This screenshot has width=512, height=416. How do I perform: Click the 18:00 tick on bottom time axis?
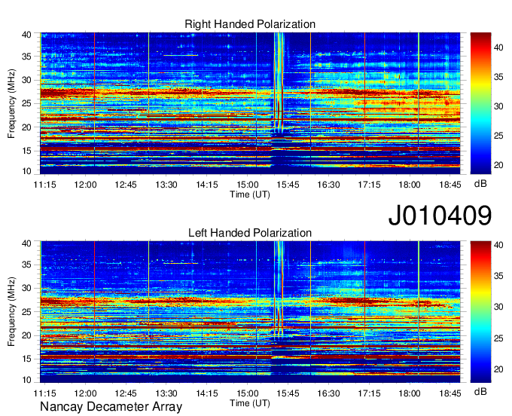410,393
